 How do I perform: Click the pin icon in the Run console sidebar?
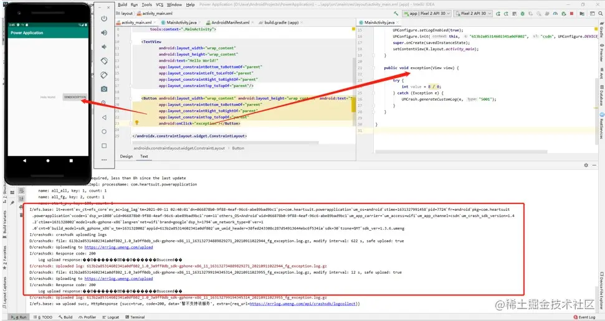[x=12, y=202]
